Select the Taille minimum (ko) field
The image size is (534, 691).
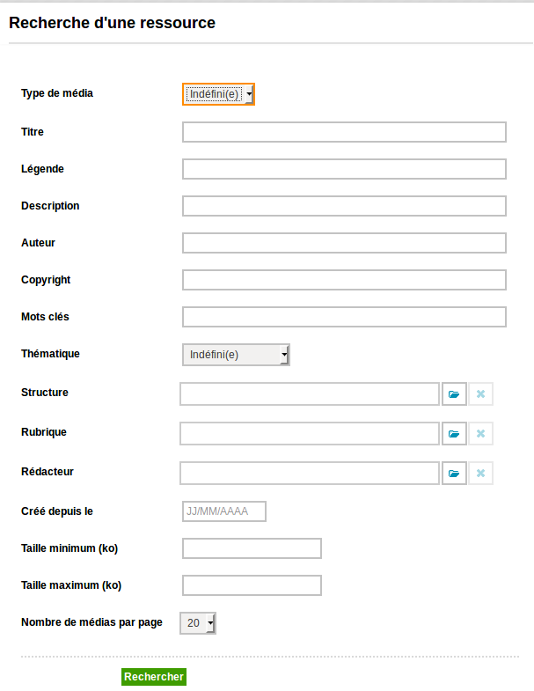[x=252, y=548]
